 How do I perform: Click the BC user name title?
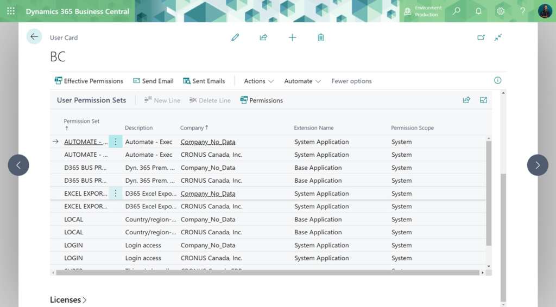click(x=58, y=56)
